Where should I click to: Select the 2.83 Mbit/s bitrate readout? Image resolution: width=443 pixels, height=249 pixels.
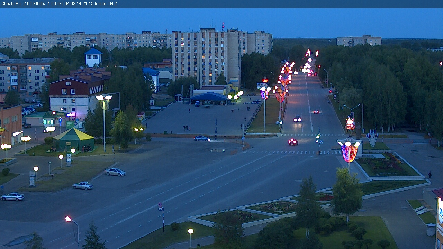tap(34, 4)
